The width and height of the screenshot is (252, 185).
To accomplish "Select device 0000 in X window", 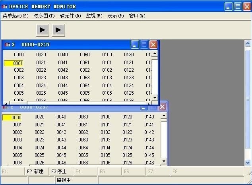I will point(19,54).
